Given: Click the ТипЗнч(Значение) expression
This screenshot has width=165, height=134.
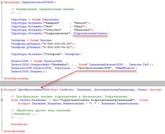Looking at the screenshot, I should click(x=33, y=100).
